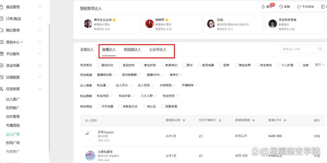The height and width of the screenshot is (163, 327).
Task: Select 图书 category radio
Action: (x=184, y=65)
